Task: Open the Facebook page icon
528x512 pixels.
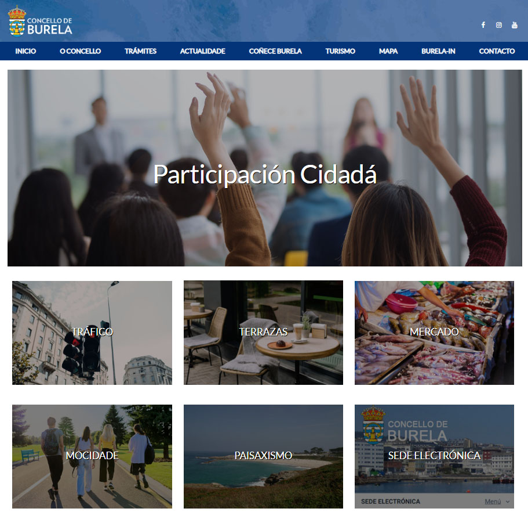Action: (483, 25)
